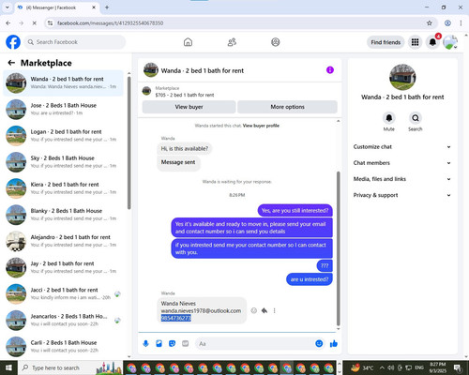This screenshot has height=375, width=469.
Task: Bookmark this page with the star icon
Action: (x=430, y=23)
